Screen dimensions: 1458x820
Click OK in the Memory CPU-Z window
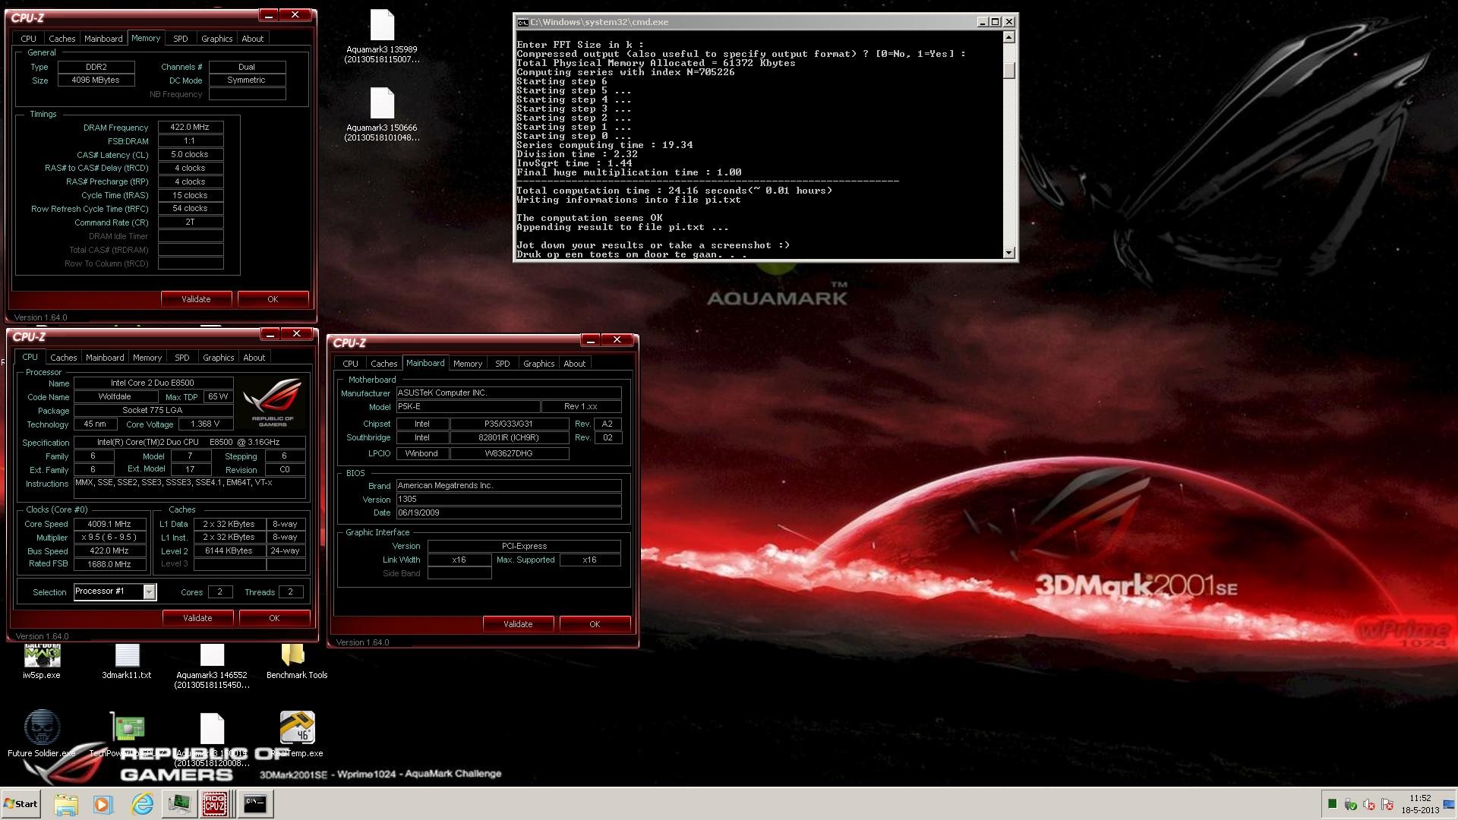(x=273, y=299)
